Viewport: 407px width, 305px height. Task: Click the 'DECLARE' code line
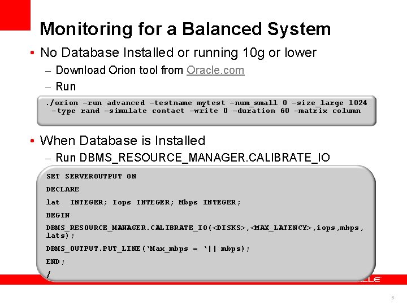[63, 189]
